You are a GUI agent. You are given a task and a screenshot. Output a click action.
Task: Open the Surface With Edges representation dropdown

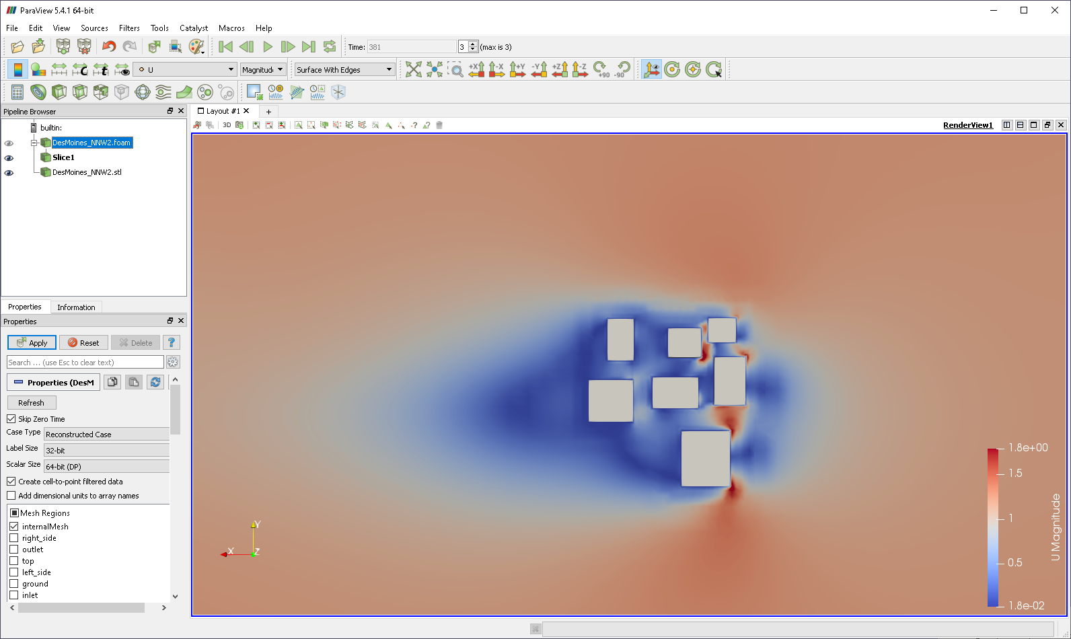pos(344,69)
